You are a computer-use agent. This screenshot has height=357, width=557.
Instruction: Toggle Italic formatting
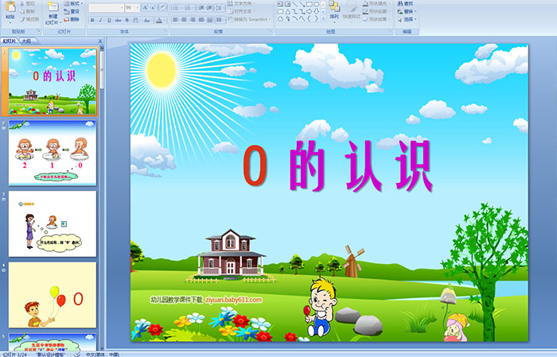pyautogui.click(x=100, y=20)
